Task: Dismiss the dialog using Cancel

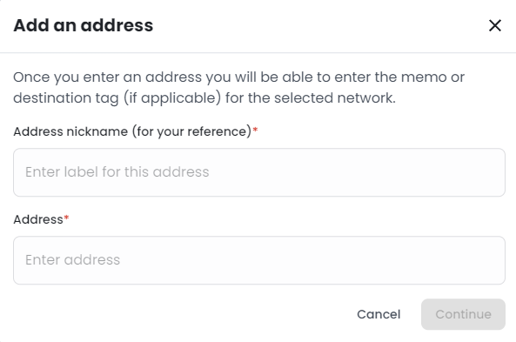Action: tap(379, 314)
